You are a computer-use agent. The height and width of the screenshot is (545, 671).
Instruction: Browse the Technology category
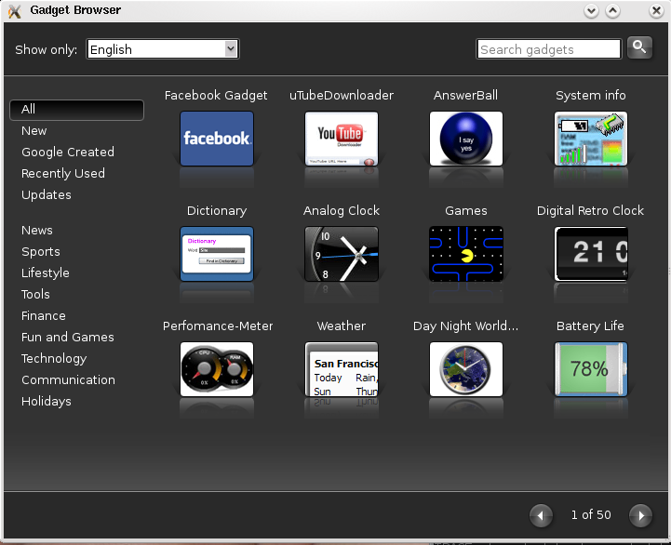[x=54, y=359]
